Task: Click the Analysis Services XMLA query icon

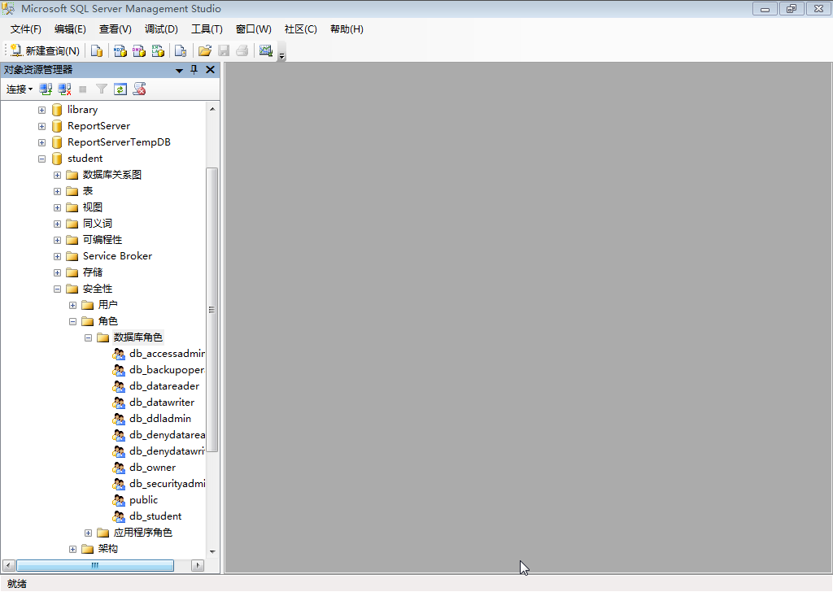Action: click(x=159, y=50)
